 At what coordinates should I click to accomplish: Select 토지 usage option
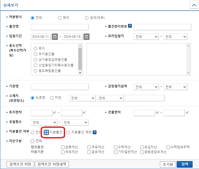(x=35, y=48)
